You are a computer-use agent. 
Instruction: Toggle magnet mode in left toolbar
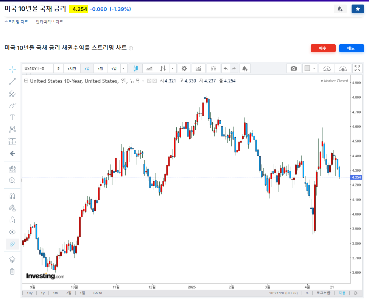click(x=12, y=196)
